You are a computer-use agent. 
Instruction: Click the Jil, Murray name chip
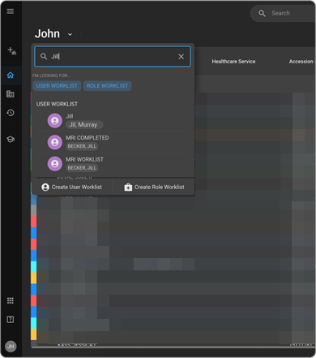point(84,125)
